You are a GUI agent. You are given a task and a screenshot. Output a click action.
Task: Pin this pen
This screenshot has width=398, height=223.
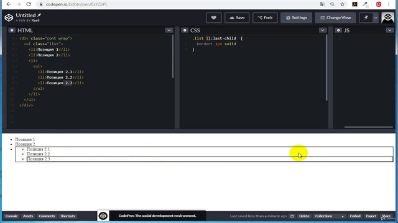[366, 18]
